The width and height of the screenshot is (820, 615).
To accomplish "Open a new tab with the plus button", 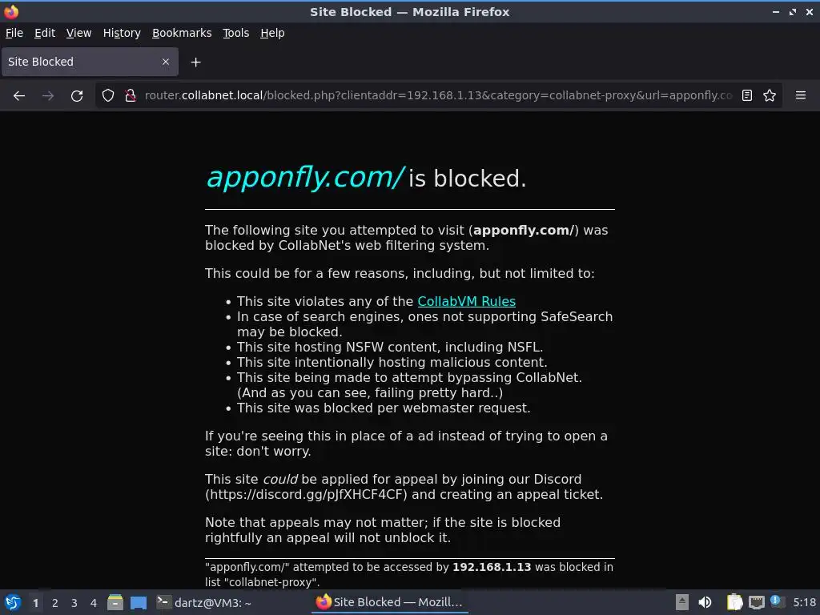I will point(195,62).
